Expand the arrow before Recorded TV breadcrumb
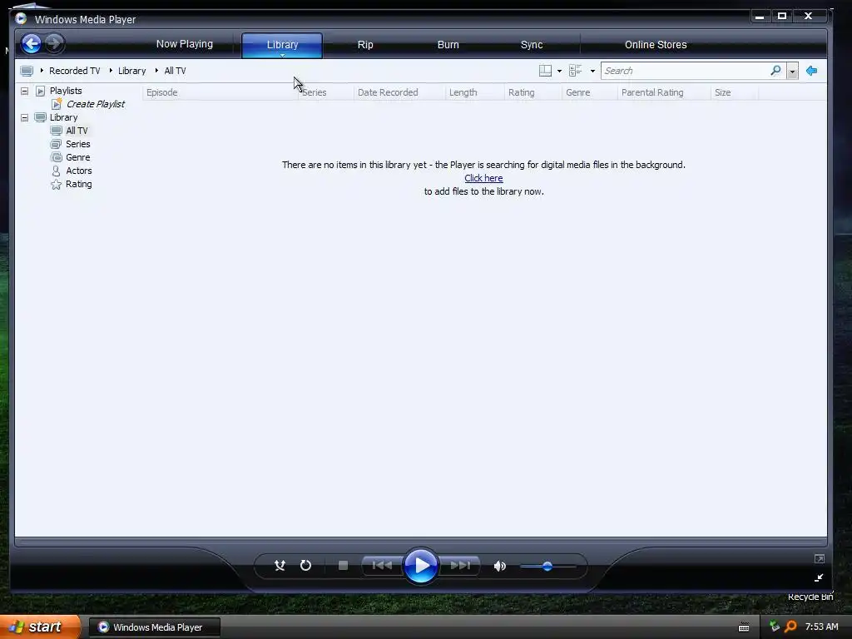 (42, 71)
